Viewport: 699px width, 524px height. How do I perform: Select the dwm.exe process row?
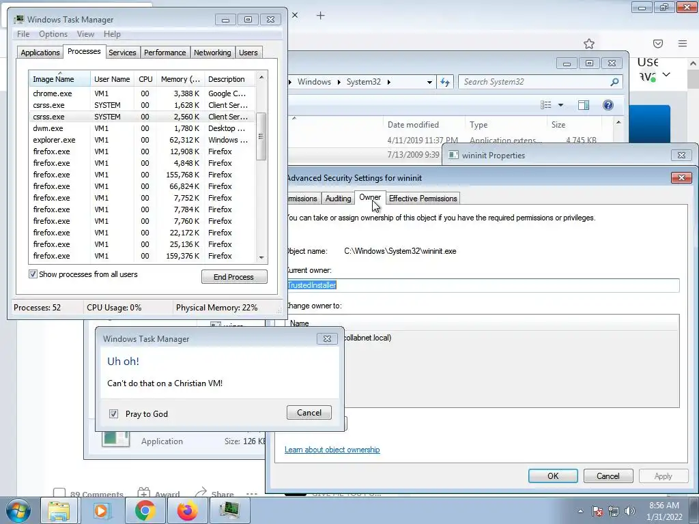point(142,128)
